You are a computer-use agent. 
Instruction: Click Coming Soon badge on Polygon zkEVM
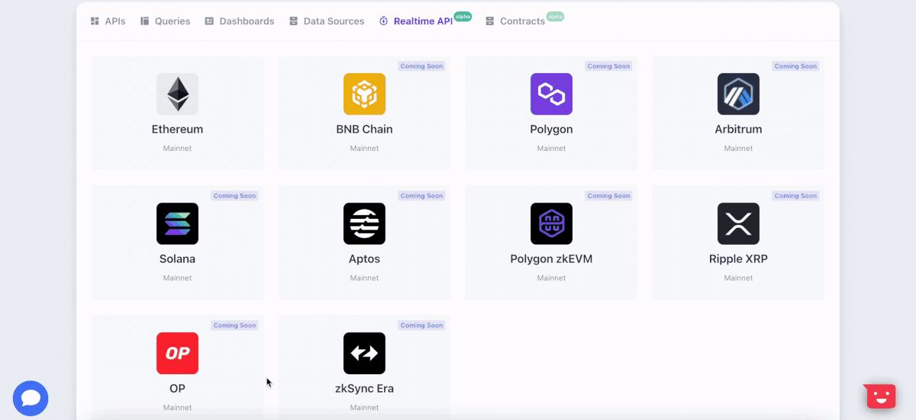[x=608, y=196]
